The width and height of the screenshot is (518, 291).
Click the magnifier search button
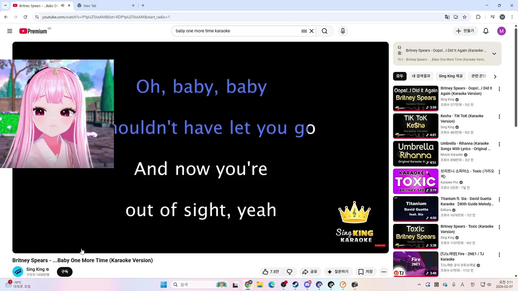coord(325,31)
